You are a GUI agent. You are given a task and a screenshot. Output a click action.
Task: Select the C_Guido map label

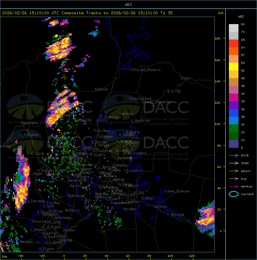[x=38, y=153]
